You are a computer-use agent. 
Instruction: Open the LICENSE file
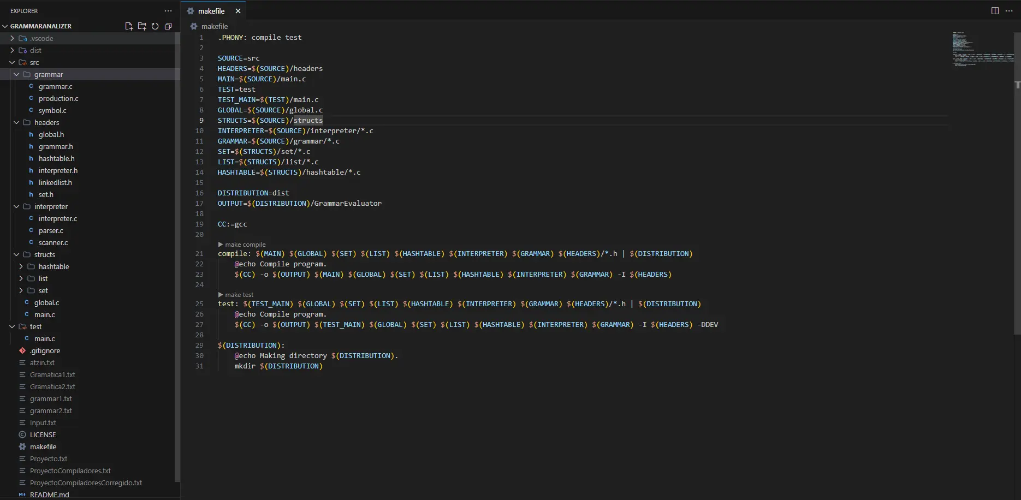[90, 434]
